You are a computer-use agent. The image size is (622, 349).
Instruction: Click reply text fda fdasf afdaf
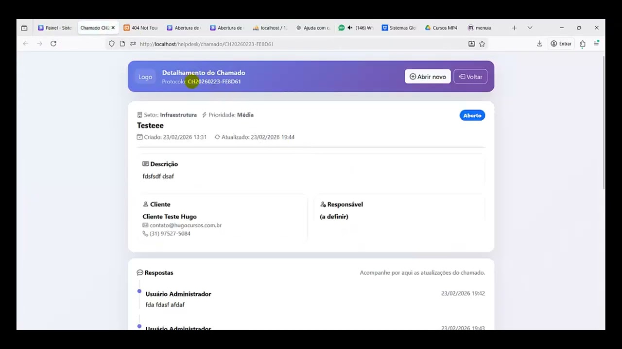click(x=165, y=305)
